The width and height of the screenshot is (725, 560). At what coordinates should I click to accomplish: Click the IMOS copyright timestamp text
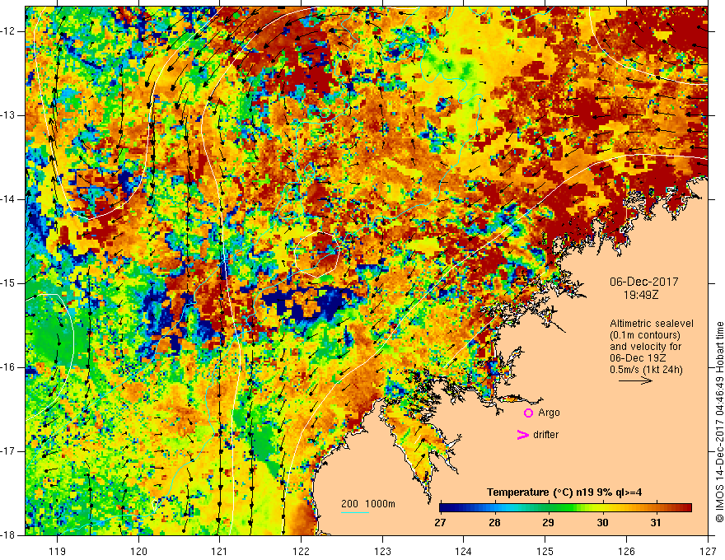tap(719, 422)
